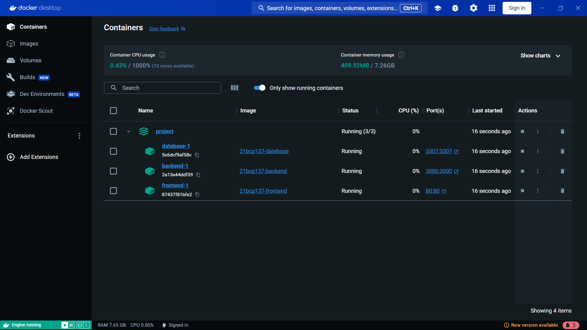Toggle Only show running containers switch

[x=260, y=88]
